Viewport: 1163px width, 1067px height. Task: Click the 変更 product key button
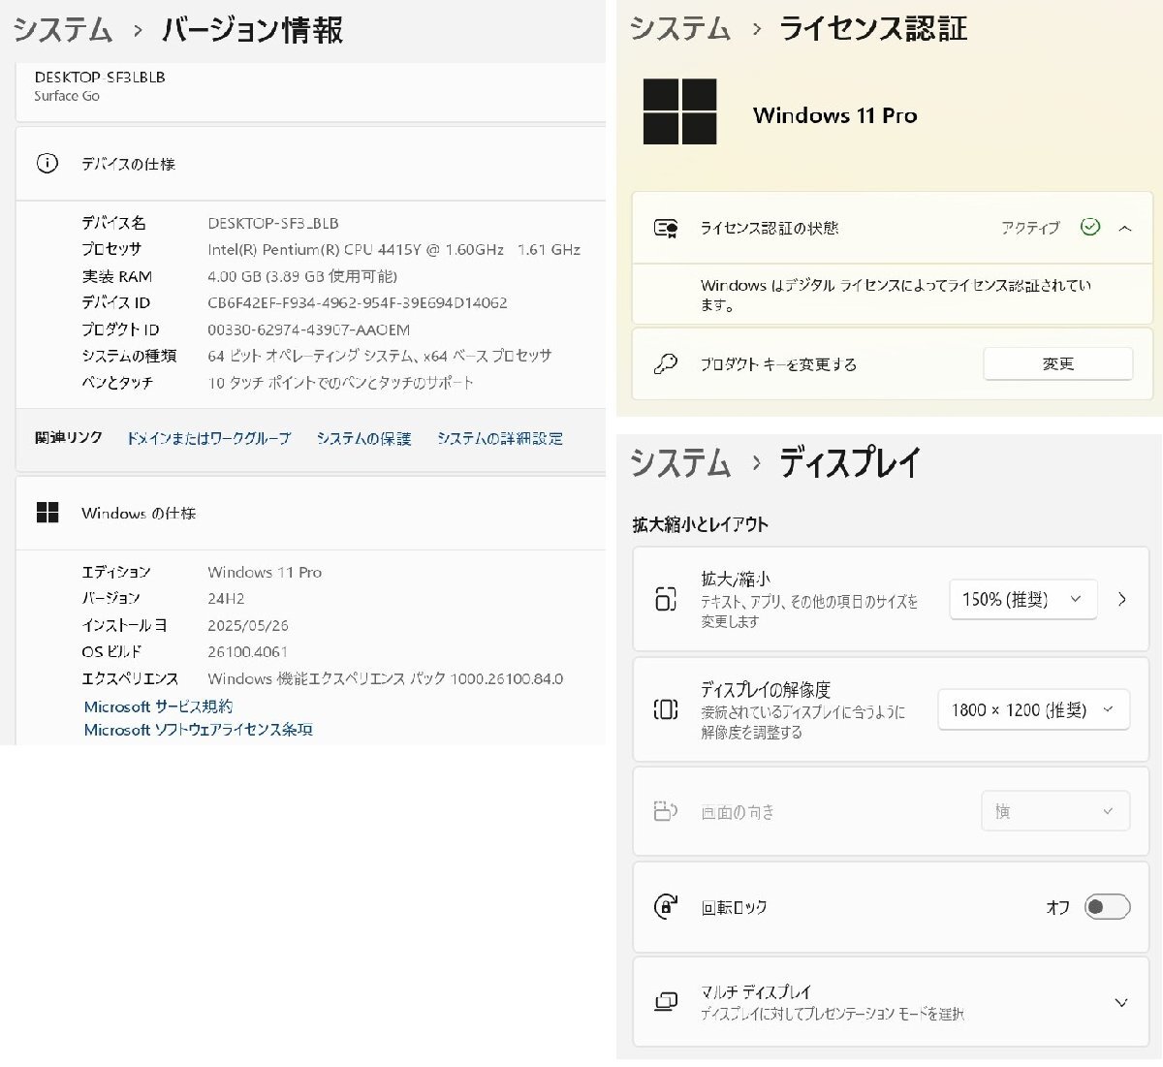pos(1058,363)
